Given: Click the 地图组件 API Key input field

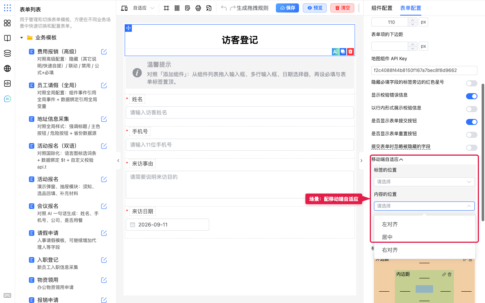Looking at the screenshot, I should pos(424,70).
